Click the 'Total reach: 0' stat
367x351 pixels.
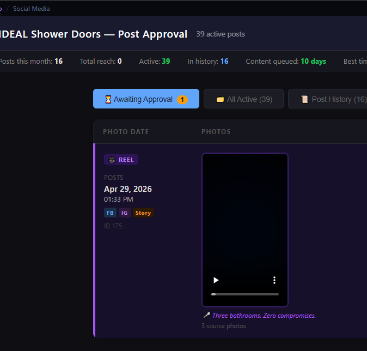(x=101, y=61)
